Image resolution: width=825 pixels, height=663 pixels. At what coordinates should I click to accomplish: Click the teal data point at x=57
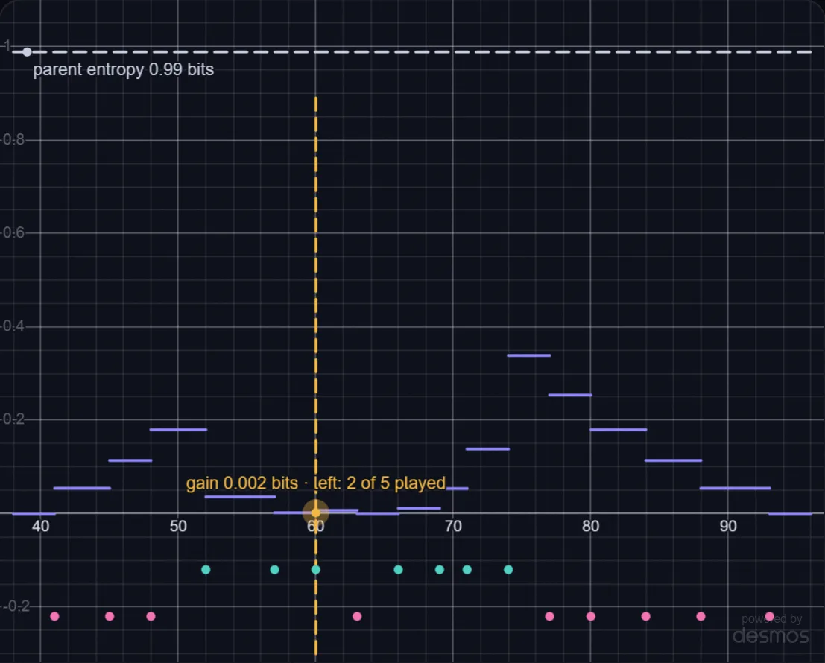[x=275, y=569]
